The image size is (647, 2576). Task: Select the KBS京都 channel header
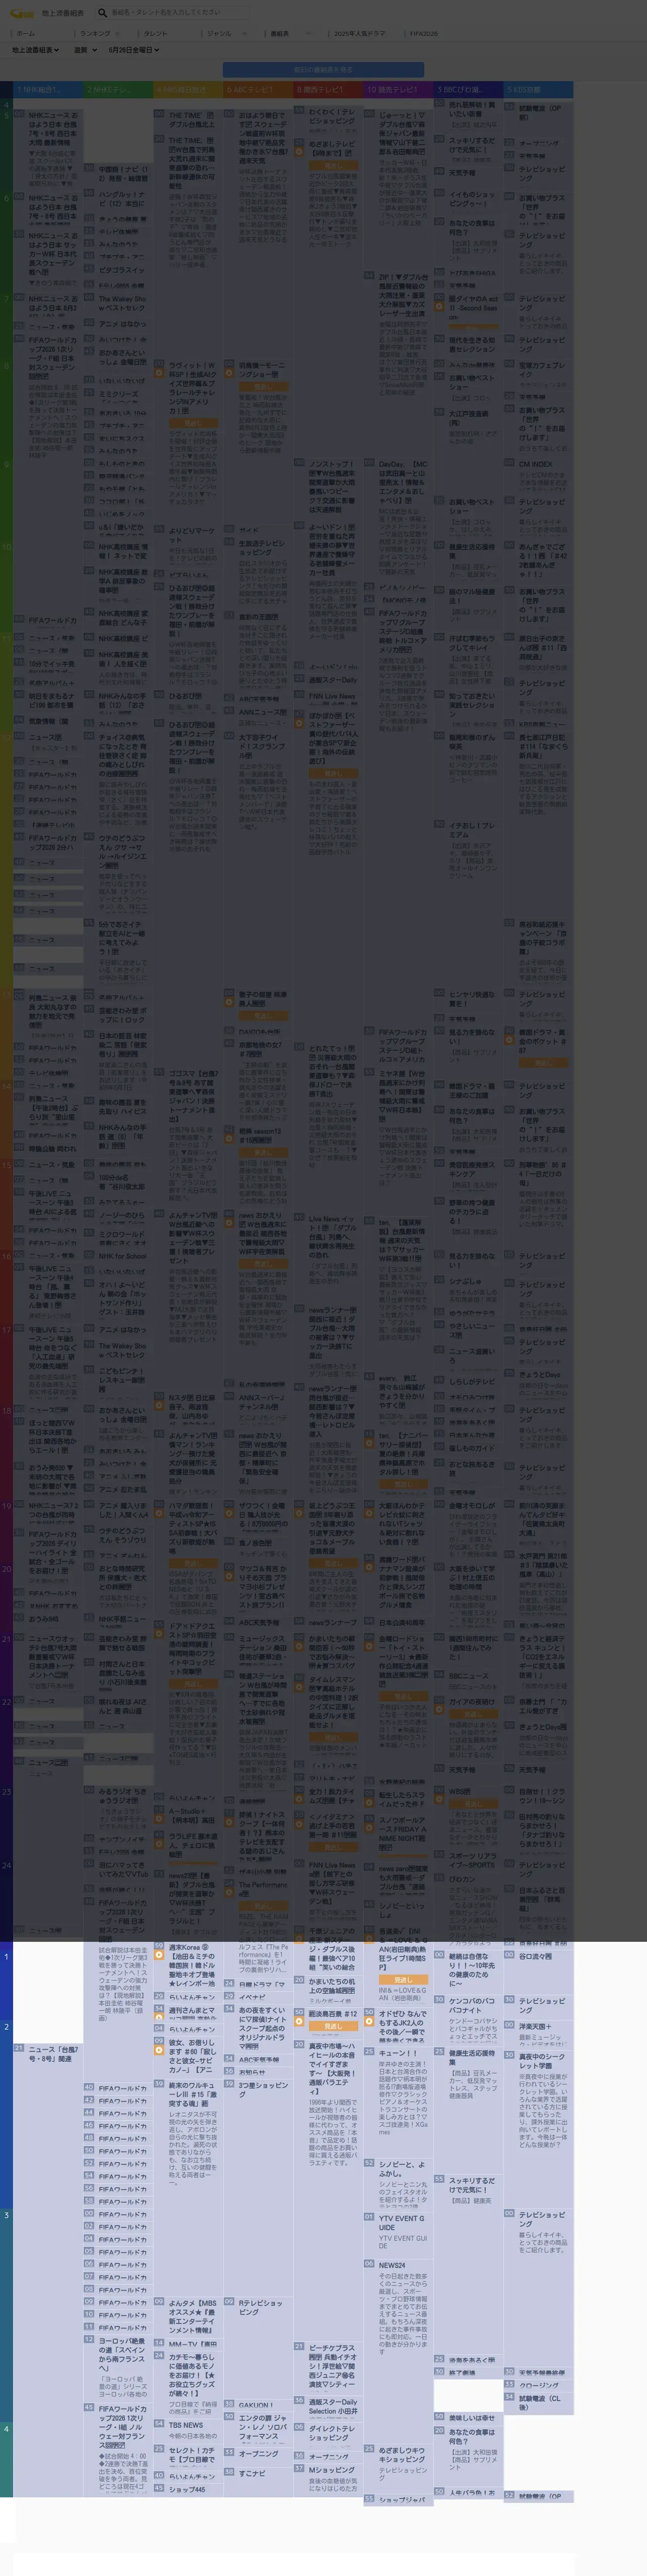tap(538, 90)
